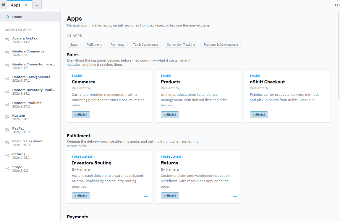Click the Avalara AvaTax app icon

click(7, 40)
